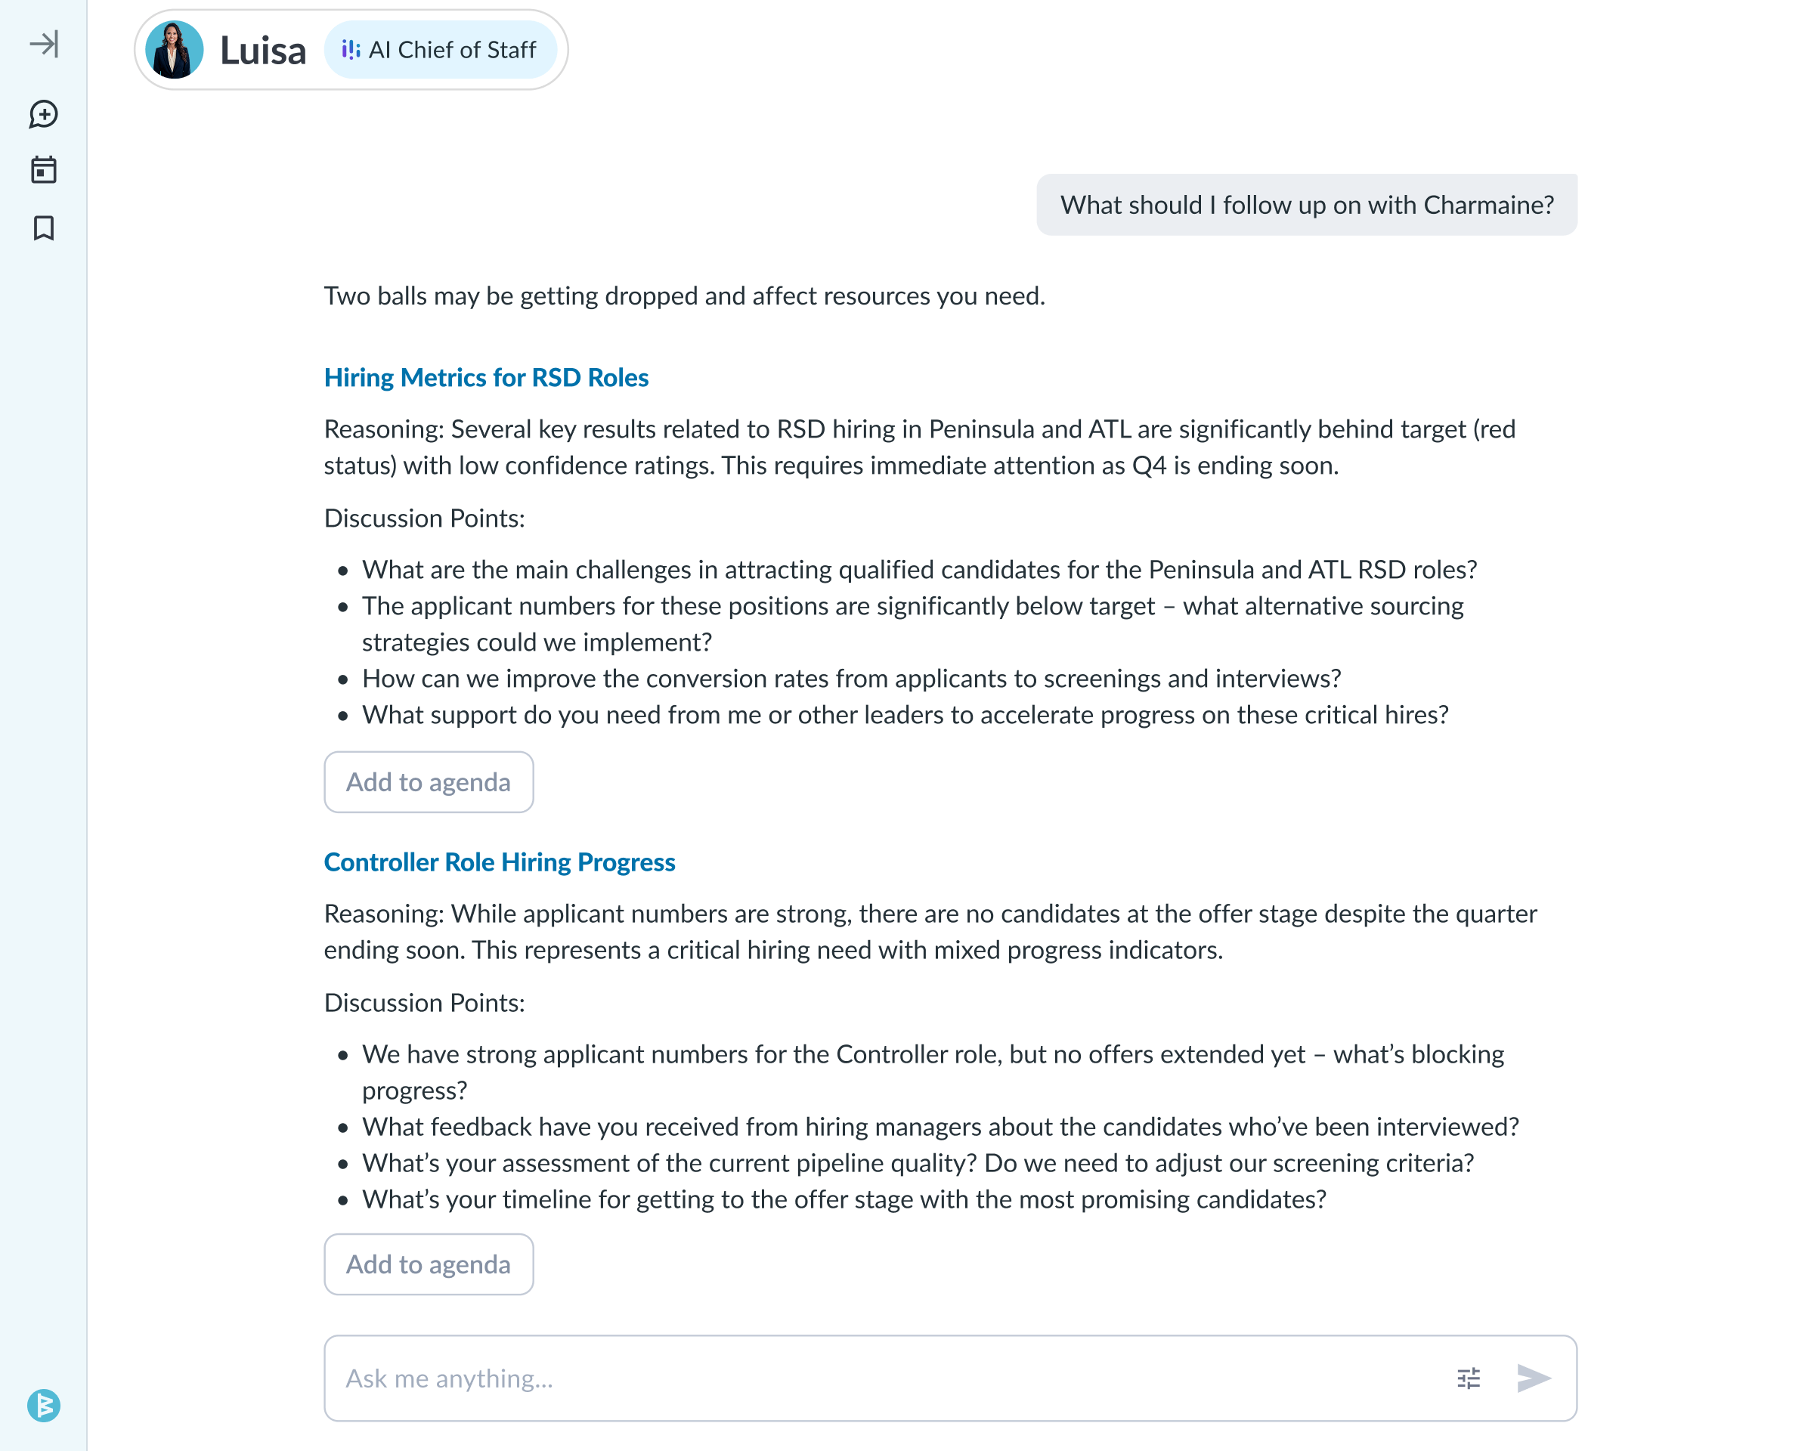This screenshot has width=1814, height=1451.
Task: Start a new conversation
Action: coord(45,115)
